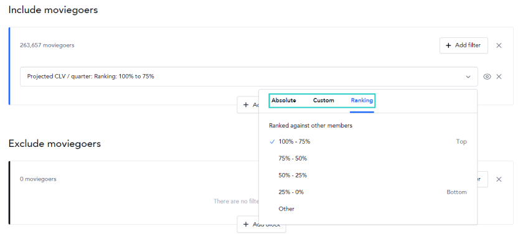Delete the Exclude block via its X icon
The height and width of the screenshot is (239, 523).
point(499,179)
